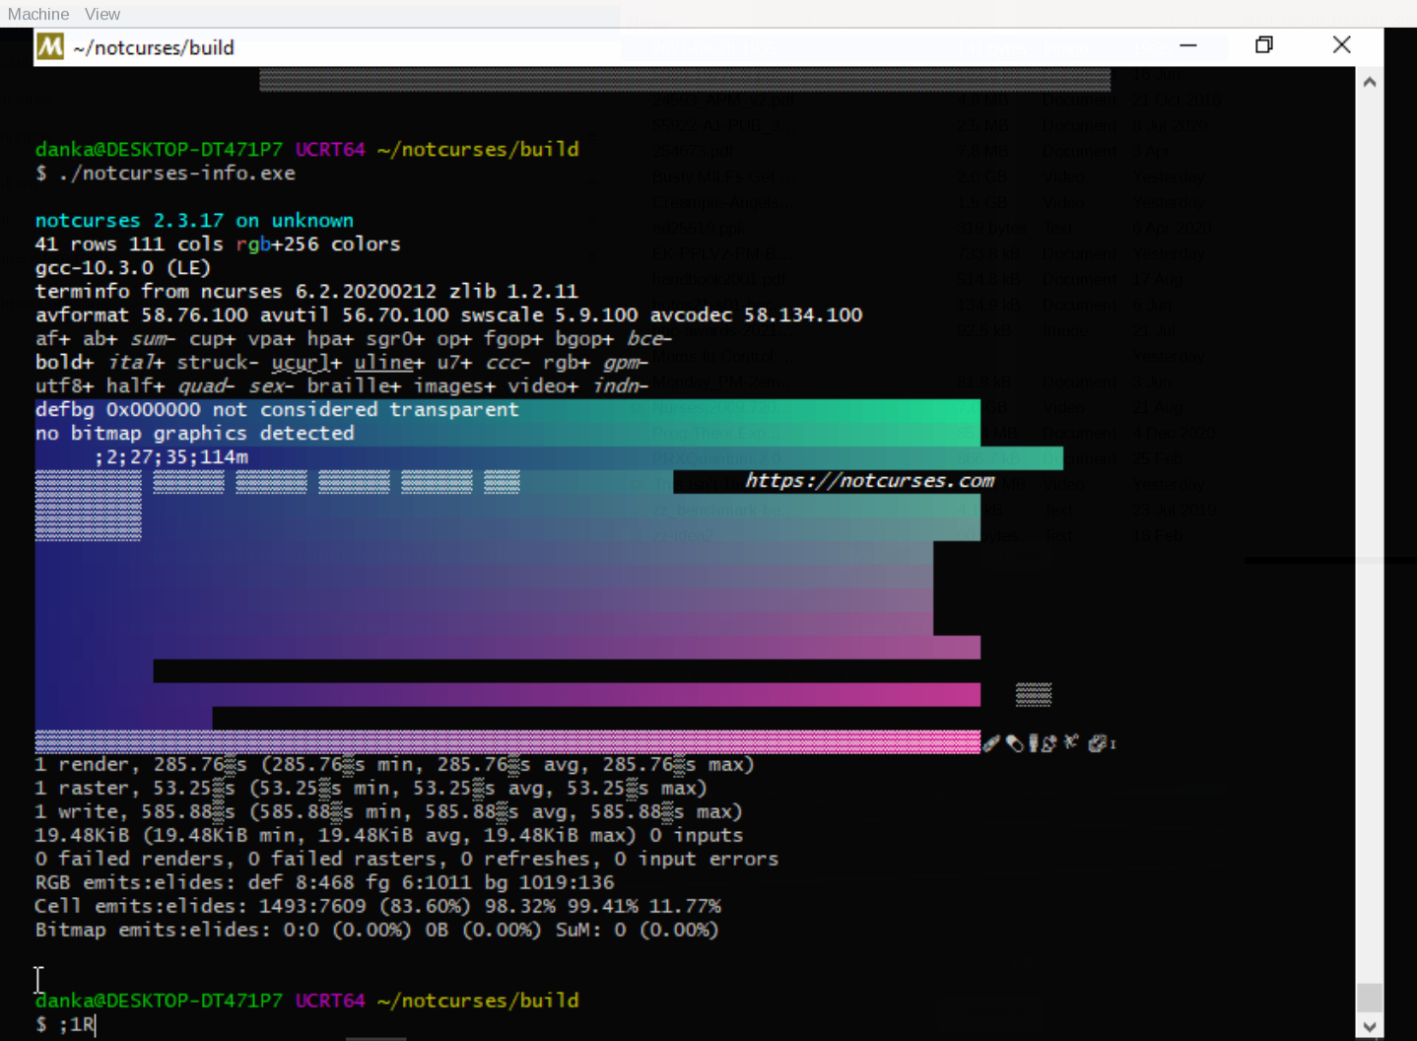Maximize the notcurses/build terminal window
1417x1041 pixels.
[x=1264, y=45]
